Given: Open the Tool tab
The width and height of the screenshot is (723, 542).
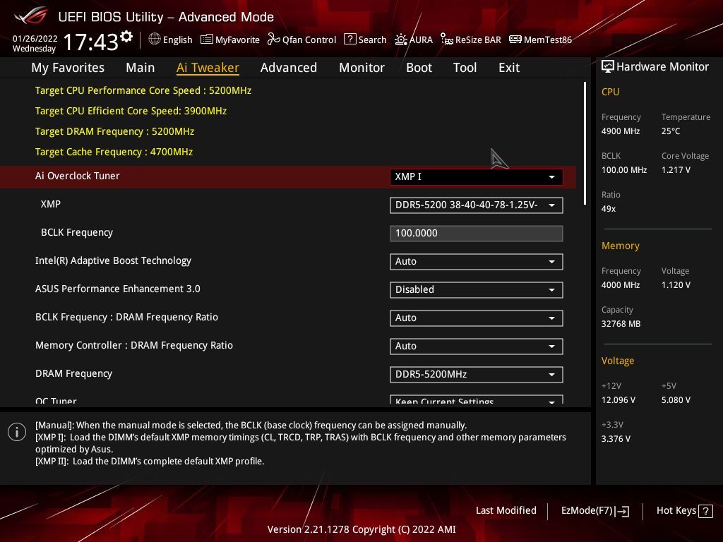Looking at the screenshot, I should click(x=465, y=68).
